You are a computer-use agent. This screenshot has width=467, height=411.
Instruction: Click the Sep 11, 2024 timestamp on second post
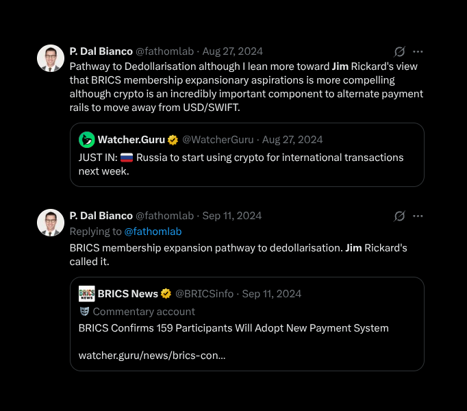(x=231, y=216)
